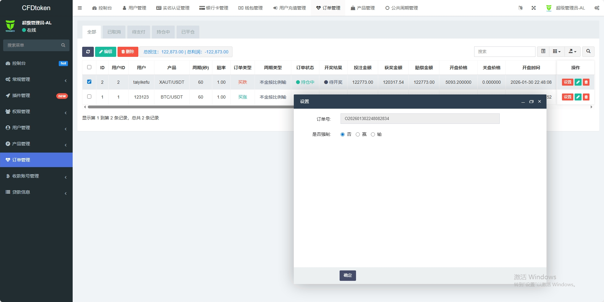Switch to 持仓中 filter tab
604x302 pixels.
click(163, 32)
